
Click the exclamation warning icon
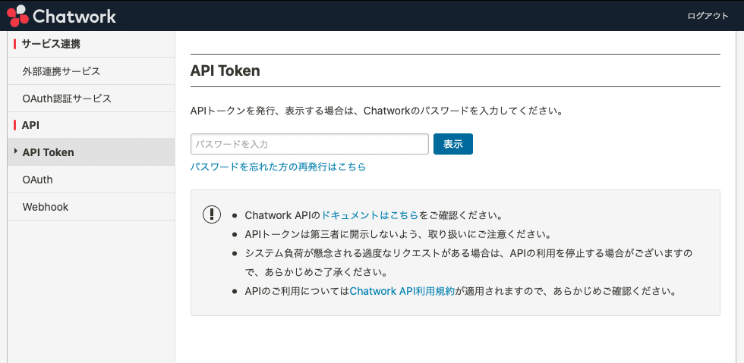[x=212, y=214]
